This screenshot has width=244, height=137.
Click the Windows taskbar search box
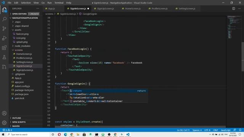pyautogui.click(x=28, y=134)
